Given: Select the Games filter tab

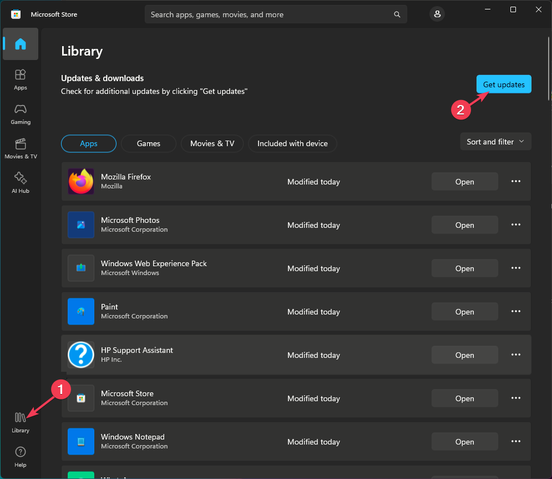Looking at the screenshot, I should coord(149,143).
